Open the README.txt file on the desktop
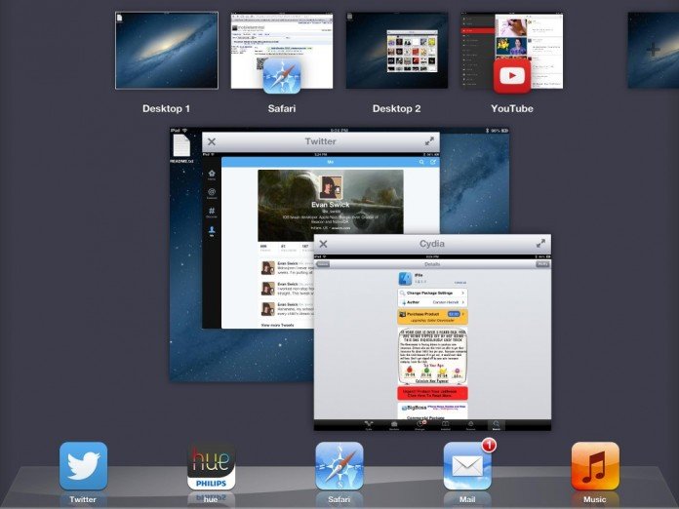The width and height of the screenshot is (679, 509). 181,148
